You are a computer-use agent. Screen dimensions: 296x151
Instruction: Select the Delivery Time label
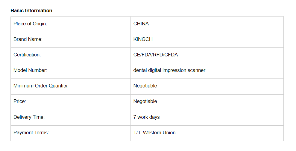click(x=29, y=117)
